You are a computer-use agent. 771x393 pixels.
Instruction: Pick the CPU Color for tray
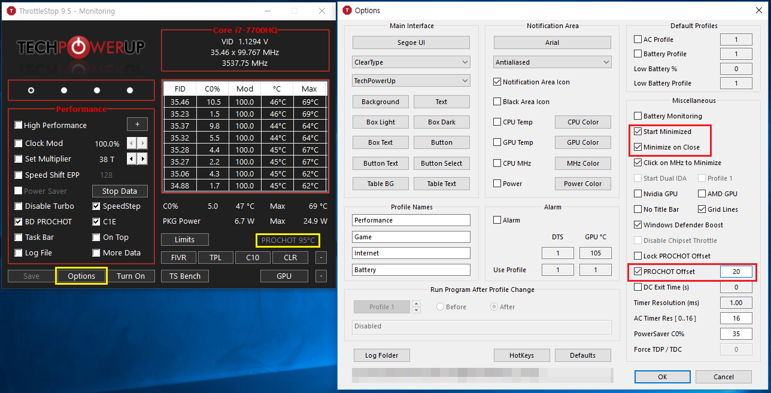click(x=582, y=122)
